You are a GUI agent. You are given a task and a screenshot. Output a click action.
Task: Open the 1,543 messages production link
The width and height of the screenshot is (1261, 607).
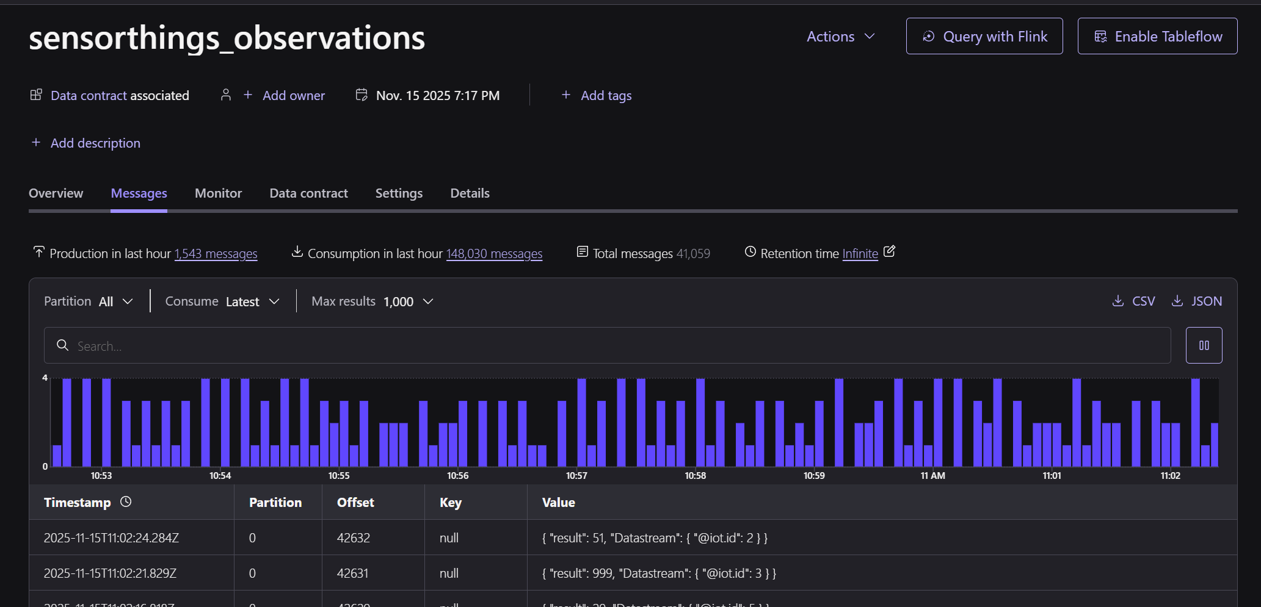coord(216,254)
